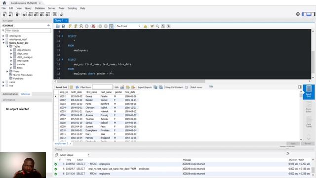Create a new stored procedure icon
The width and height of the screenshot is (316, 178).
[42, 14]
